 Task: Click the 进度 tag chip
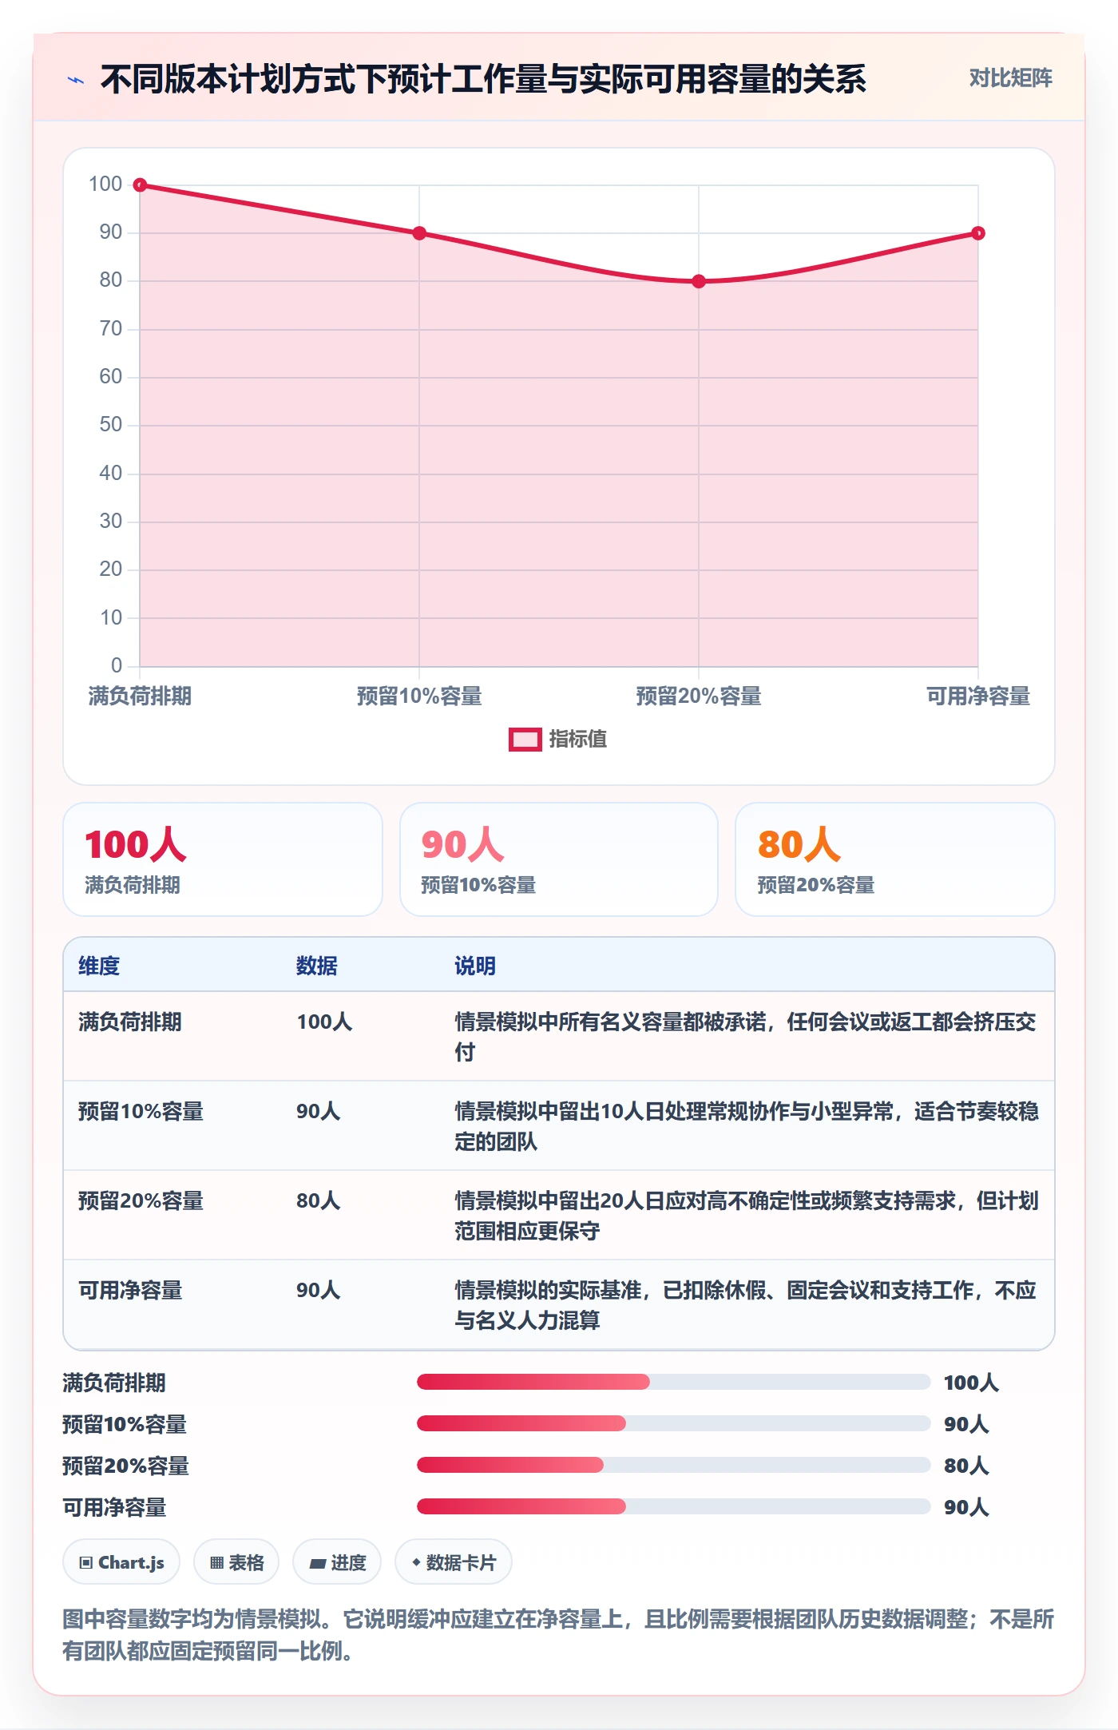[x=337, y=1562]
